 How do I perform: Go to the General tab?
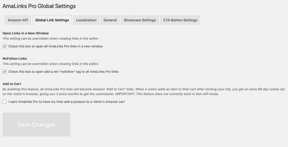(110, 20)
